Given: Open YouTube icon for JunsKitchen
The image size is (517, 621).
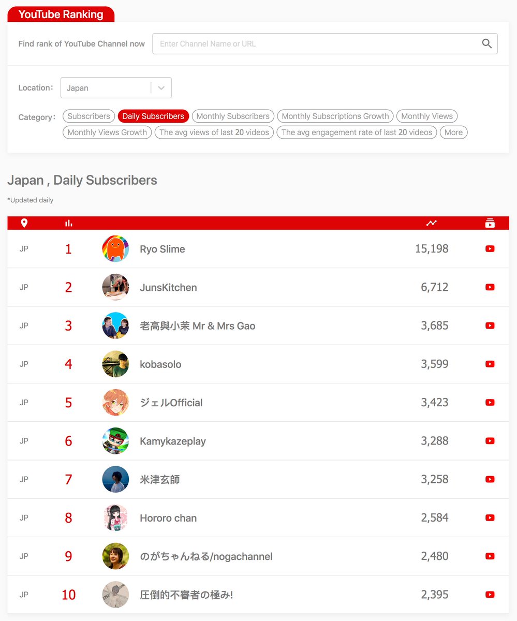Looking at the screenshot, I should click(490, 287).
